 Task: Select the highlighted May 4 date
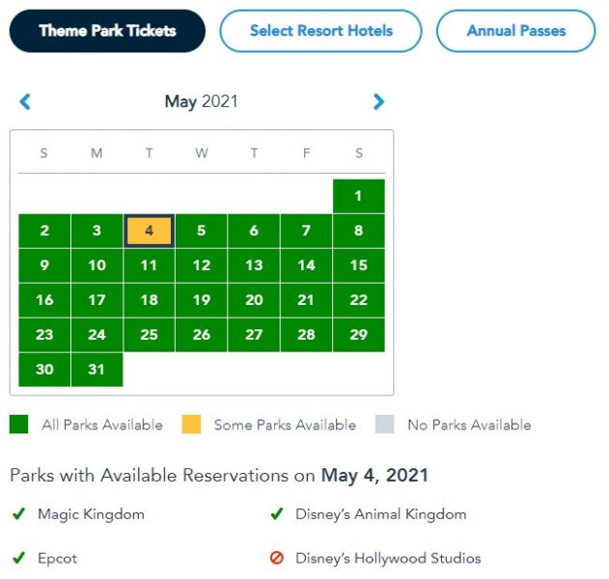tap(149, 231)
